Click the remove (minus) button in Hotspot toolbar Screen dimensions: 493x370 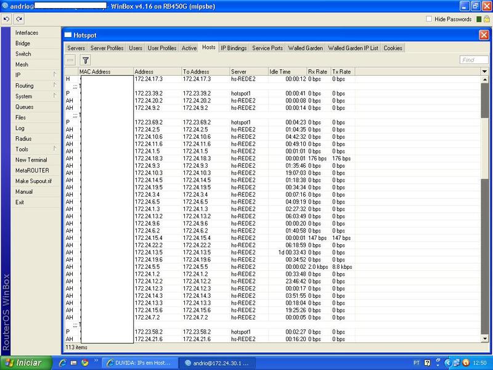click(70, 60)
